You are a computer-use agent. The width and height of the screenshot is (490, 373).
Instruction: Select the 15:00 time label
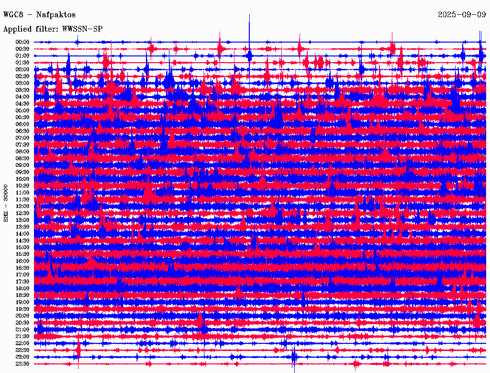22,247
